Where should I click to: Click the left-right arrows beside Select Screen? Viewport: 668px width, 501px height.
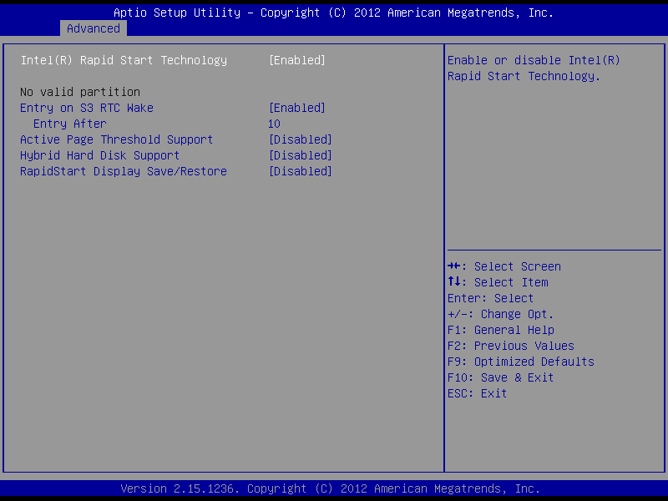[455, 266]
